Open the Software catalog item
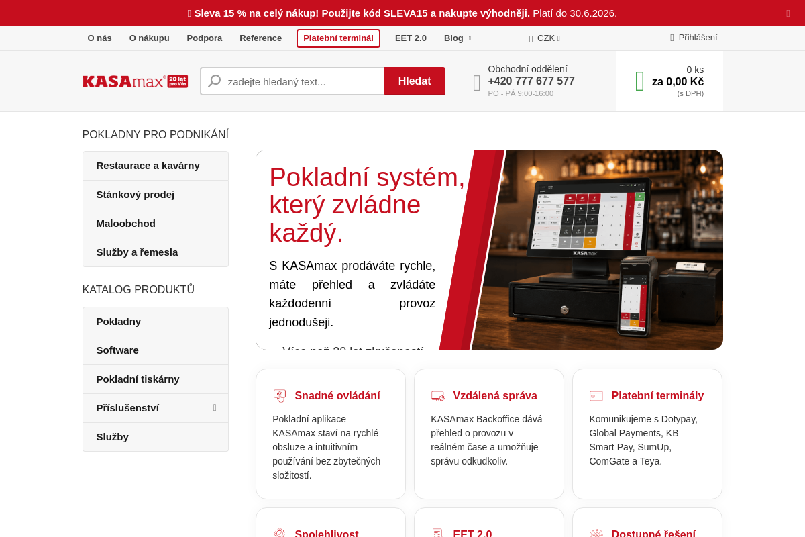805x537 pixels. tap(156, 350)
